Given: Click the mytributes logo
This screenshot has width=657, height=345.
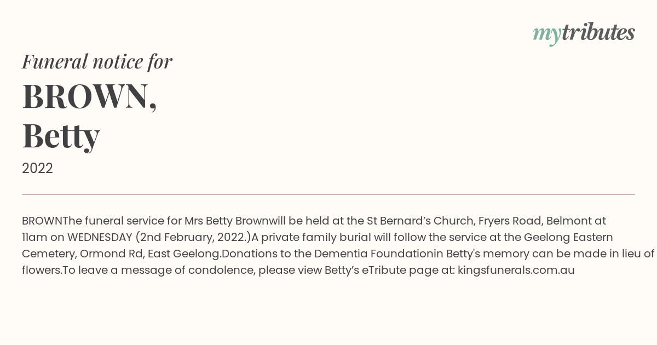Looking at the screenshot, I should tap(584, 33).
